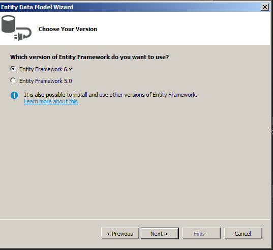Go back with the Previous button
Screen dimensions: 273x250
point(120,233)
